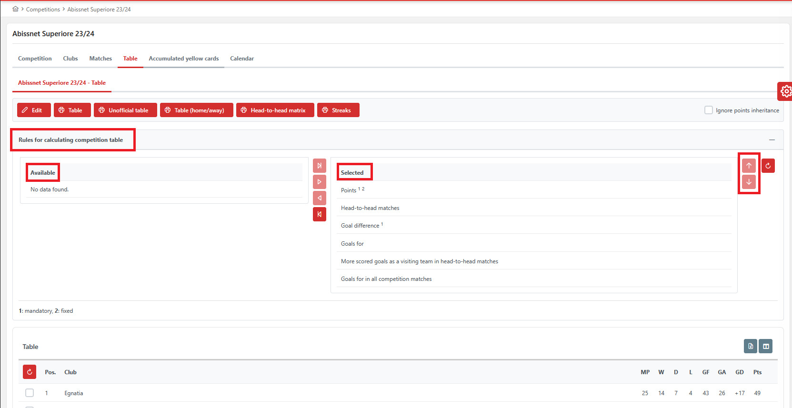The height and width of the screenshot is (408, 792).
Task: Reset rules with the refresh icon
Action: click(768, 166)
